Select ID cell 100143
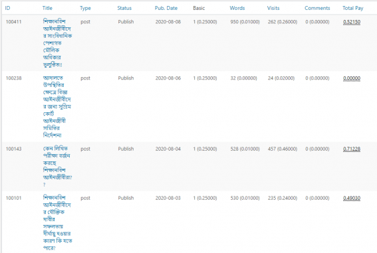The image size is (377, 253). tap(13, 149)
